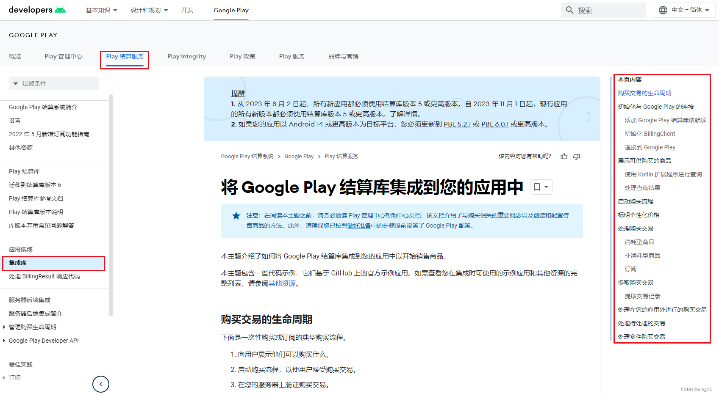
Task: Open Google Play 结算系统简介 in sidebar
Action: point(43,107)
